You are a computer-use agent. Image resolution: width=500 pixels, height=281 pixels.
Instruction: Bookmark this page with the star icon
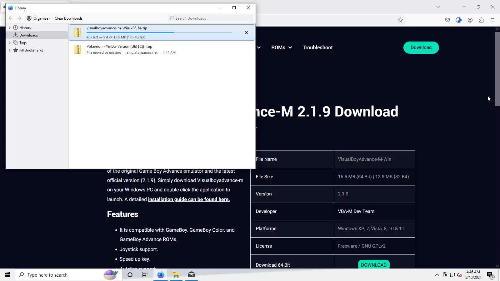(x=400, y=20)
